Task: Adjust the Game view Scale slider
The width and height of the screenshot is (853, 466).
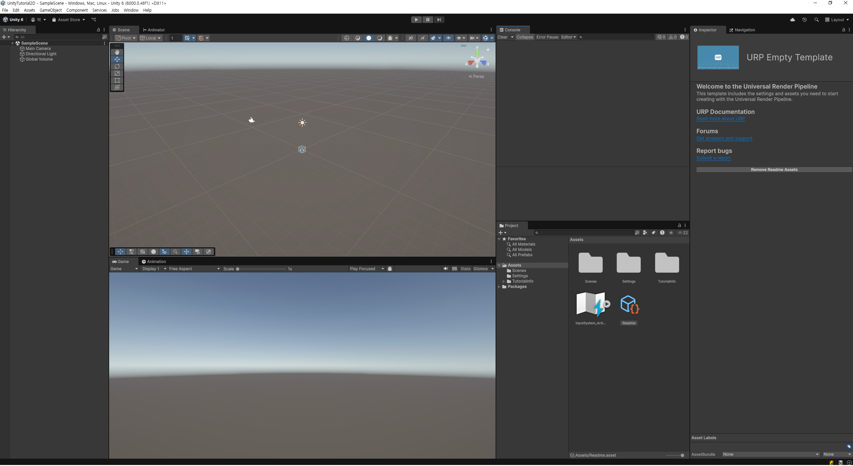Action: click(238, 269)
